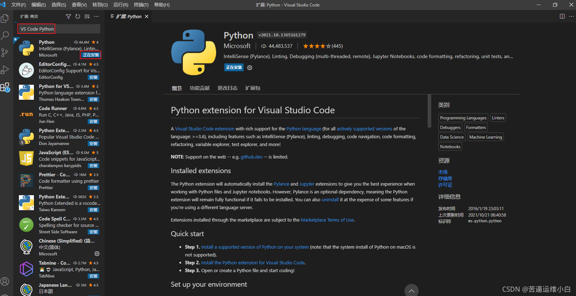The height and width of the screenshot is (296, 576).
Task: Install the Prettier code formatter extension
Action: 93,188
